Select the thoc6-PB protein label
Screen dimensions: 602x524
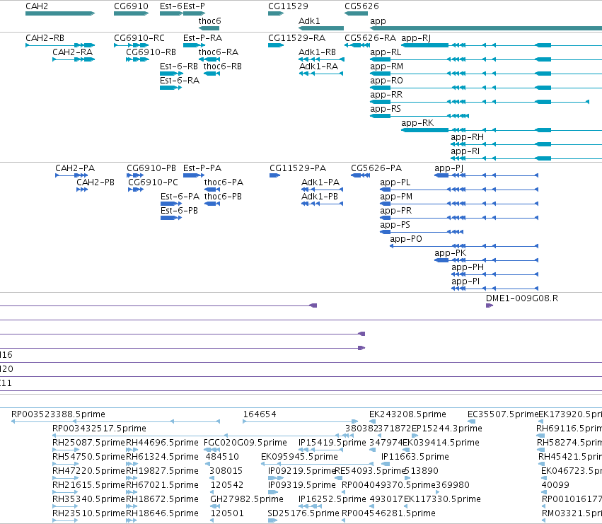coord(223,197)
